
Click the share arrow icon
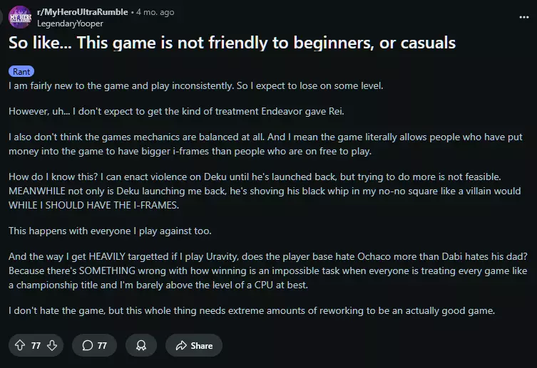pos(180,345)
